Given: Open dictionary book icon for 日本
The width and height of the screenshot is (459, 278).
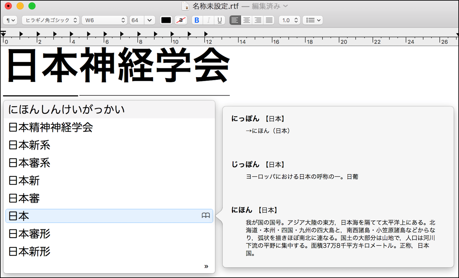Looking at the screenshot, I should [x=206, y=216].
